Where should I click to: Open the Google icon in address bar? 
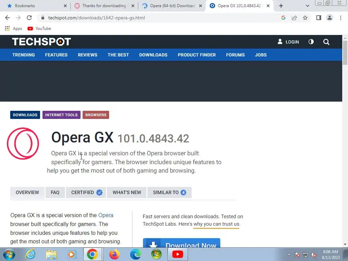(283, 18)
